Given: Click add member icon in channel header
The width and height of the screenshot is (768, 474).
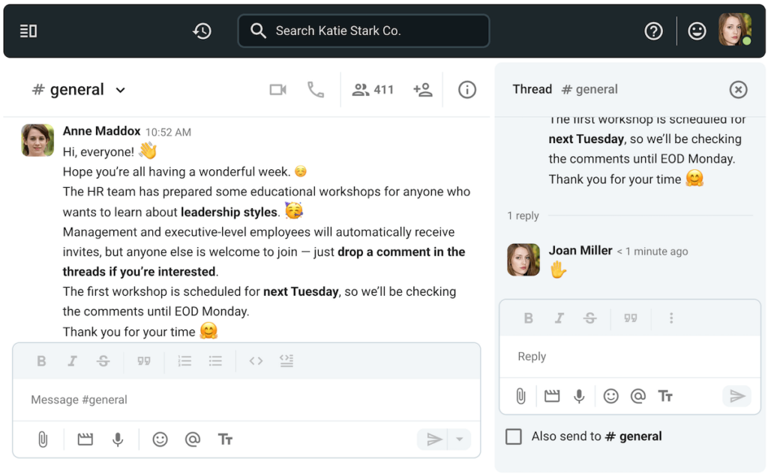Looking at the screenshot, I should (422, 90).
